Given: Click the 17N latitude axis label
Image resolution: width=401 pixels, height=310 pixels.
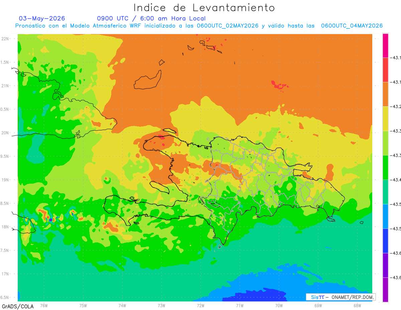Looking at the screenshot, I should (x=6, y=274).
